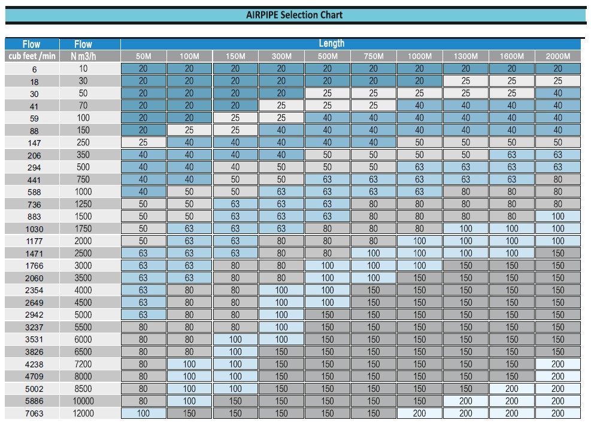
Task: Click the 1600M cell in the 5002 row
Action: click(x=512, y=389)
